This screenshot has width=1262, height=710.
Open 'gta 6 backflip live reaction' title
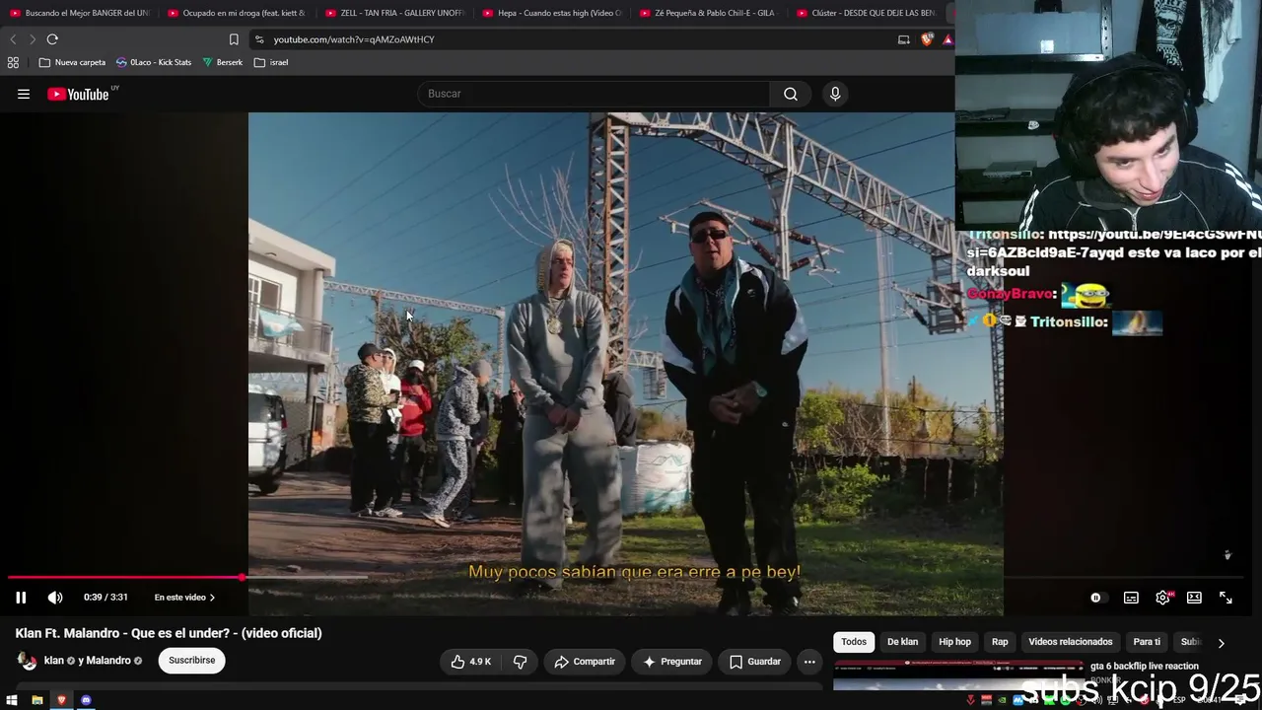pos(1145,667)
